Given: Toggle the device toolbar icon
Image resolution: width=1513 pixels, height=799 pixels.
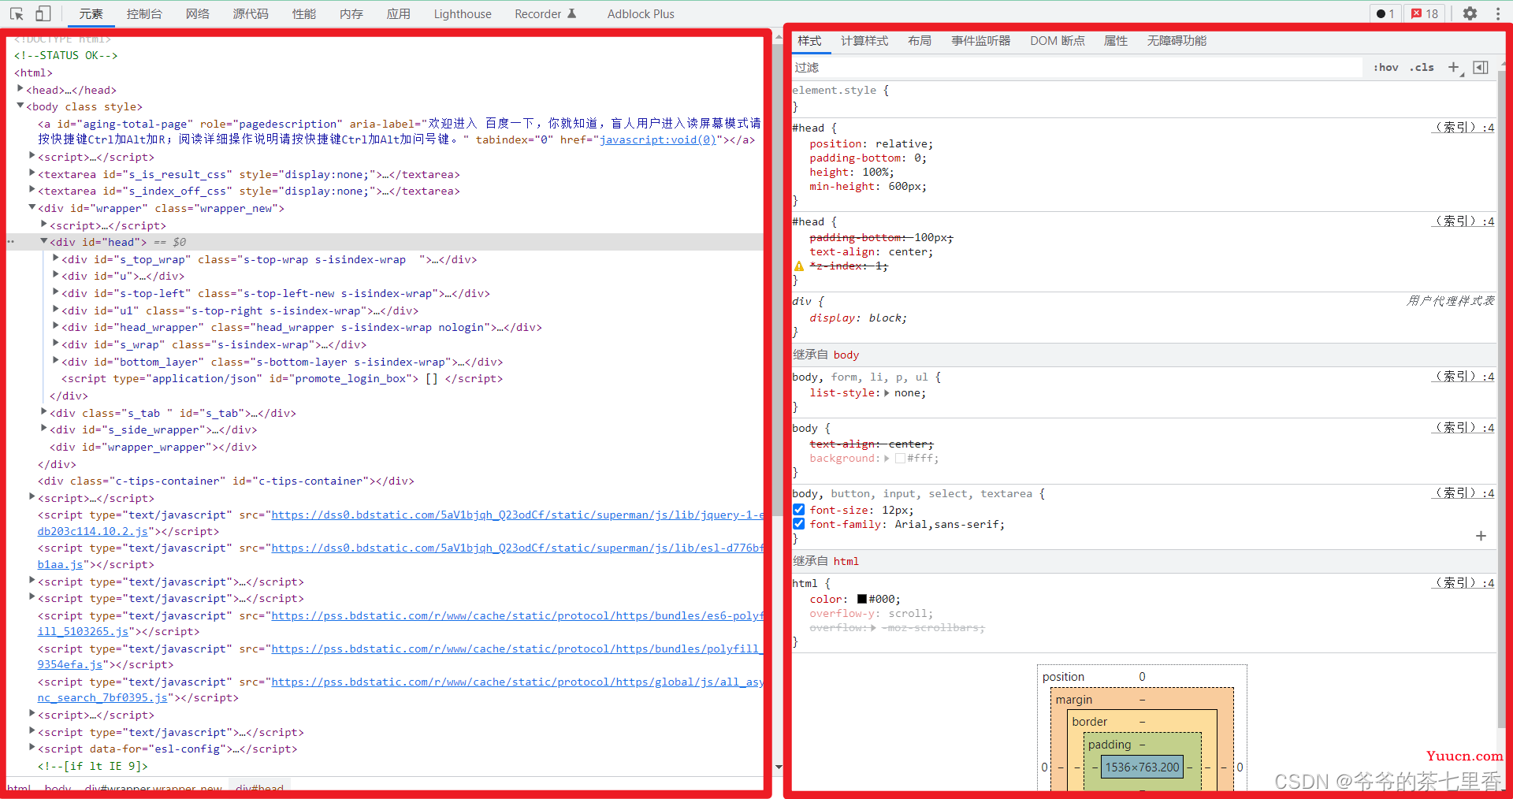Looking at the screenshot, I should point(43,13).
